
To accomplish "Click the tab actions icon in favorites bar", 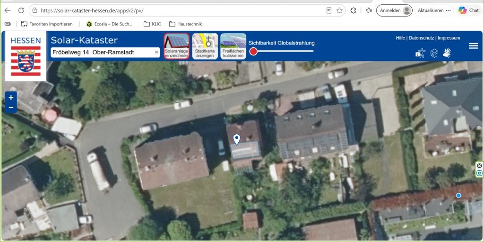I will [8, 24].
